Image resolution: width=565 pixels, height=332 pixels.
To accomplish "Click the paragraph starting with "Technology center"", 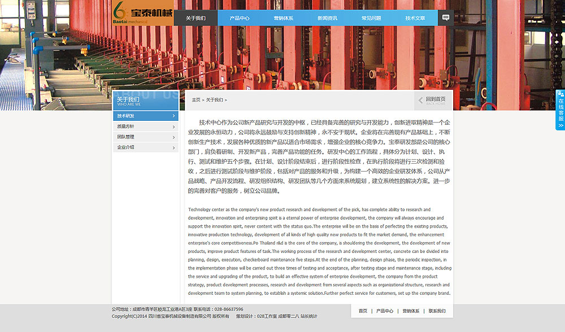I will pos(320,251).
